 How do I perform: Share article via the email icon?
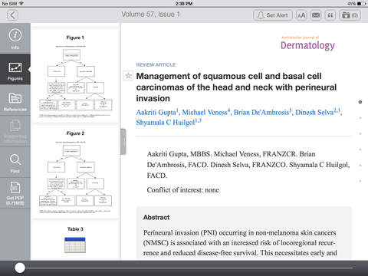point(316,15)
